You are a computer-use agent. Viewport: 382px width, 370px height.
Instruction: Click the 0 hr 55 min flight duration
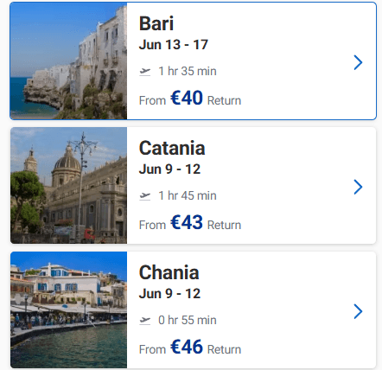point(188,320)
